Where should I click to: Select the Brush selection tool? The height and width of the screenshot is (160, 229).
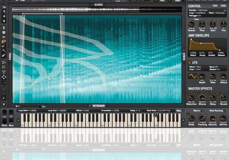pyautogui.click(x=4, y=46)
